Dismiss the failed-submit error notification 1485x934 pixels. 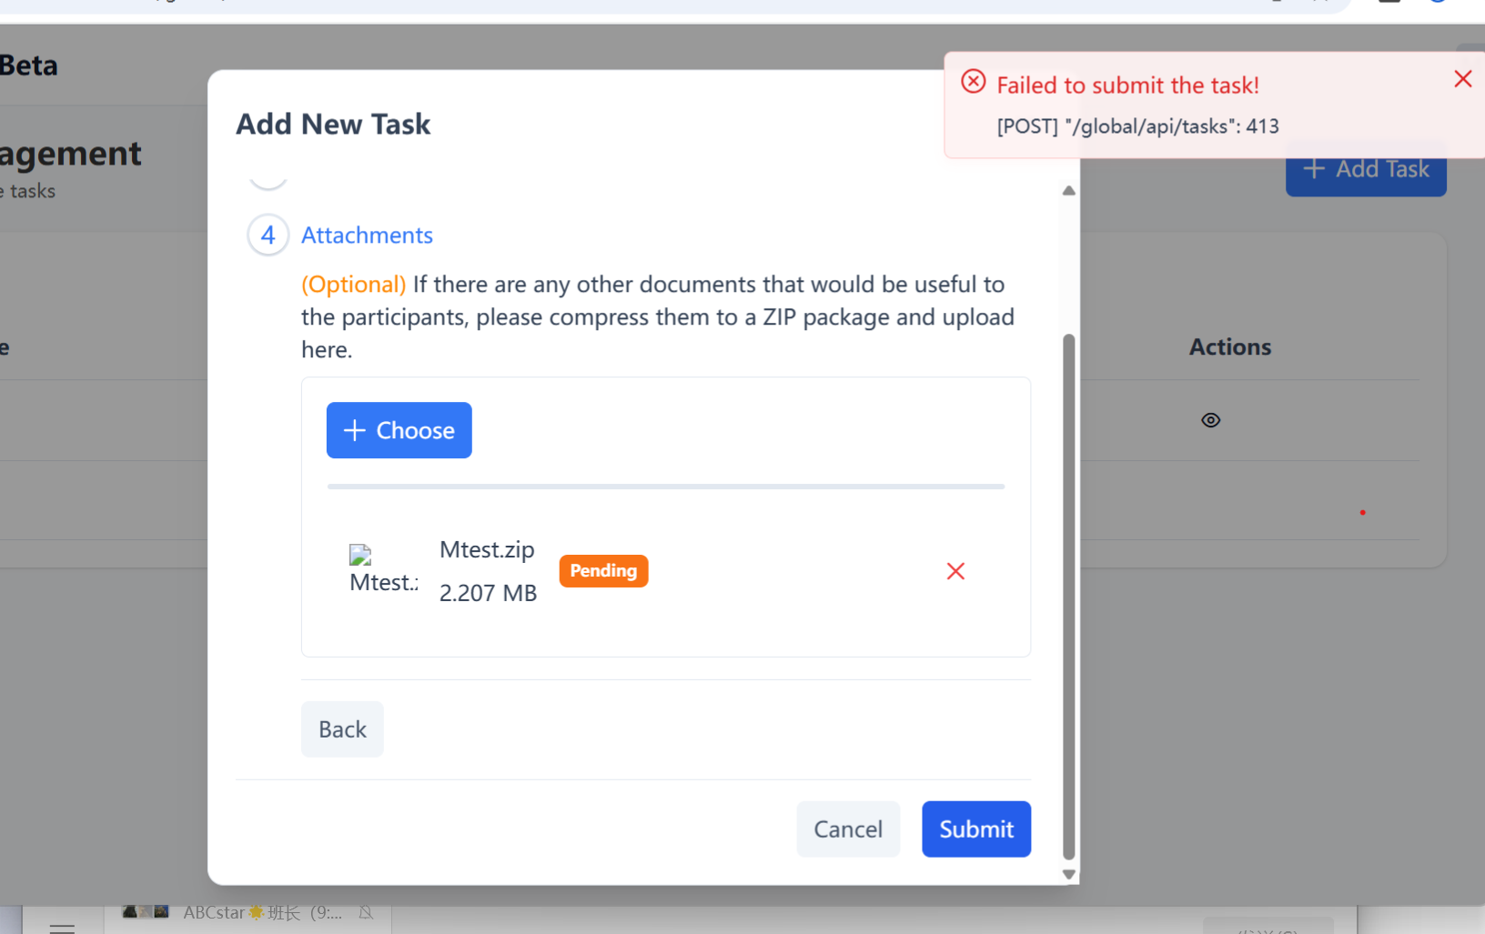click(x=1462, y=79)
